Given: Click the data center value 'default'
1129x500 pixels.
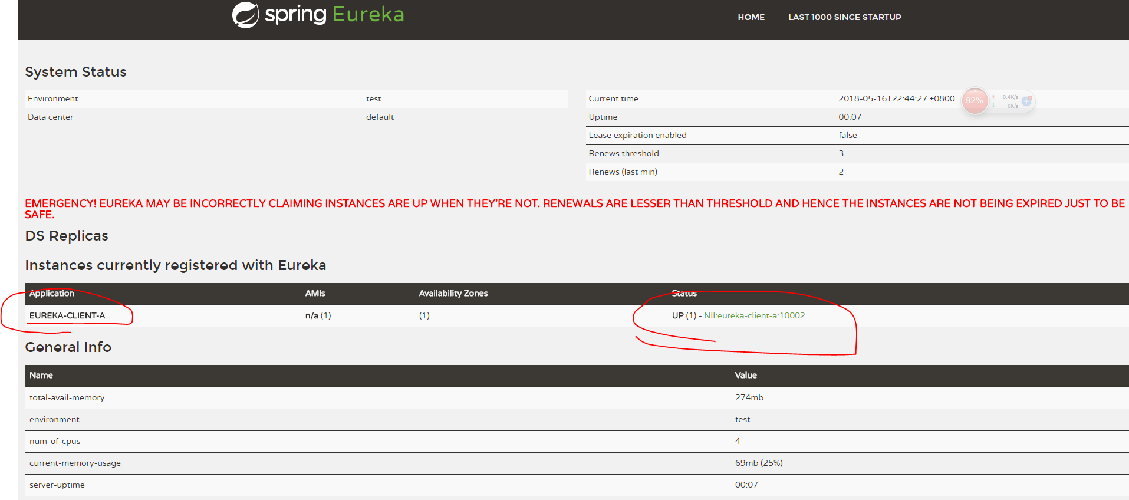Looking at the screenshot, I should [x=380, y=117].
